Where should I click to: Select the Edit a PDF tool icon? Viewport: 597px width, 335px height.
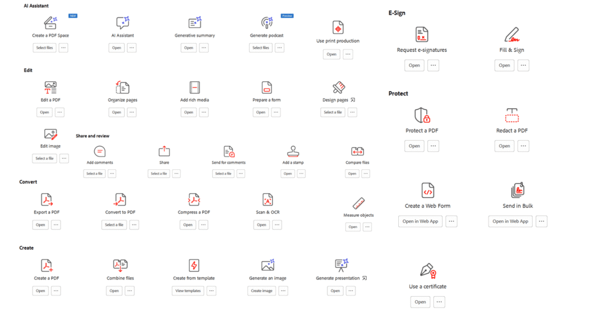pos(50,87)
